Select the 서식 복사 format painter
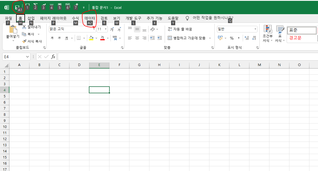The width and height of the screenshot is (318, 171). (32, 41)
